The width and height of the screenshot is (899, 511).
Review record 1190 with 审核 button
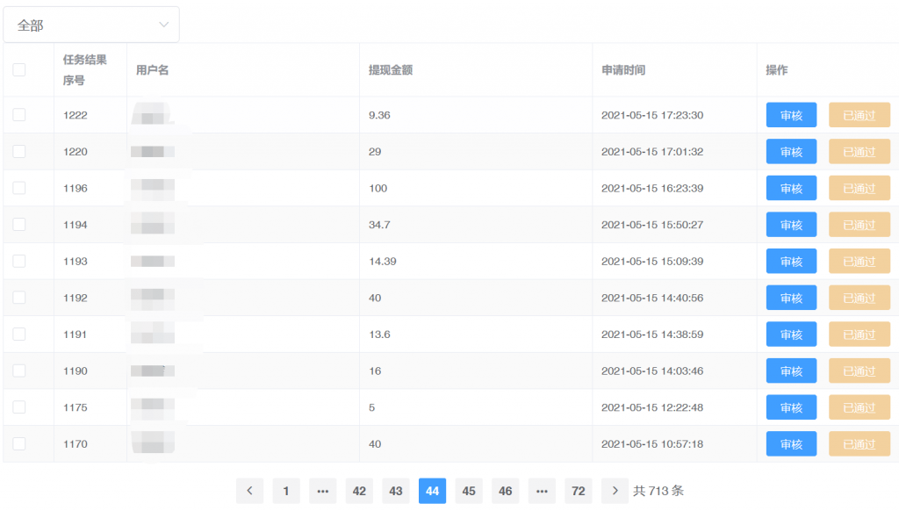pos(791,371)
